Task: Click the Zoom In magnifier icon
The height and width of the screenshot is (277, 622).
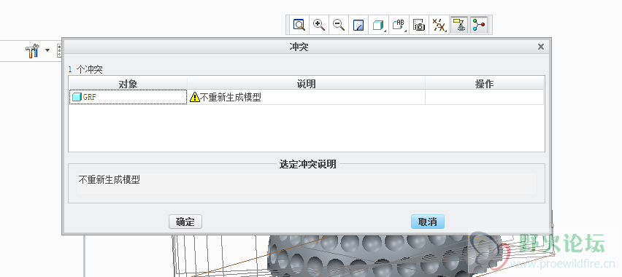Action: [x=319, y=26]
